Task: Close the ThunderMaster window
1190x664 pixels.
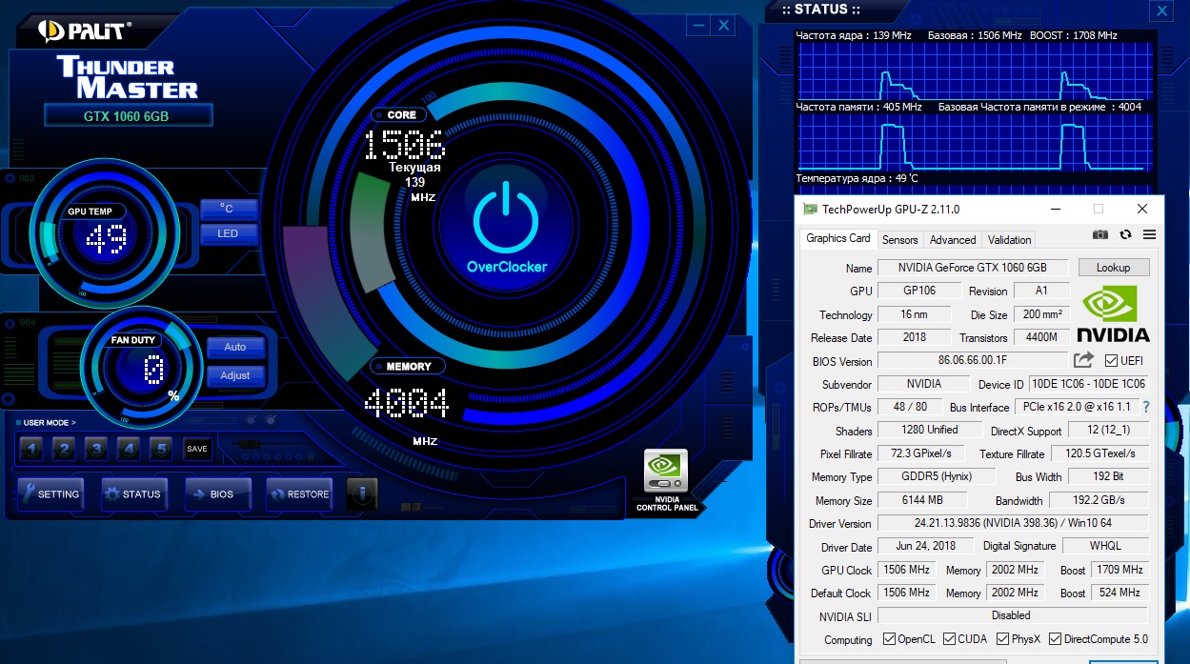Action: click(x=724, y=26)
